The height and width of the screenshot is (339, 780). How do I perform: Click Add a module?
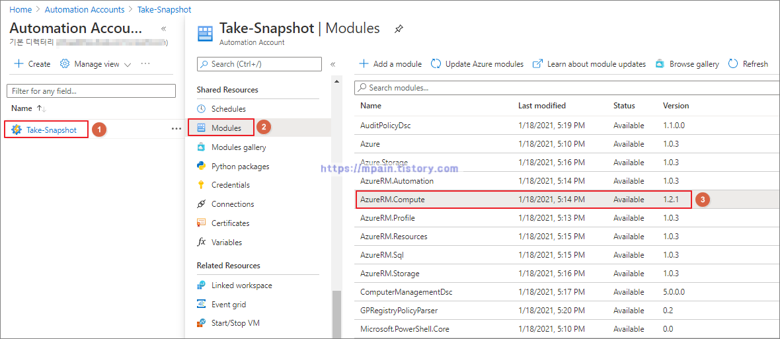[391, 63]
